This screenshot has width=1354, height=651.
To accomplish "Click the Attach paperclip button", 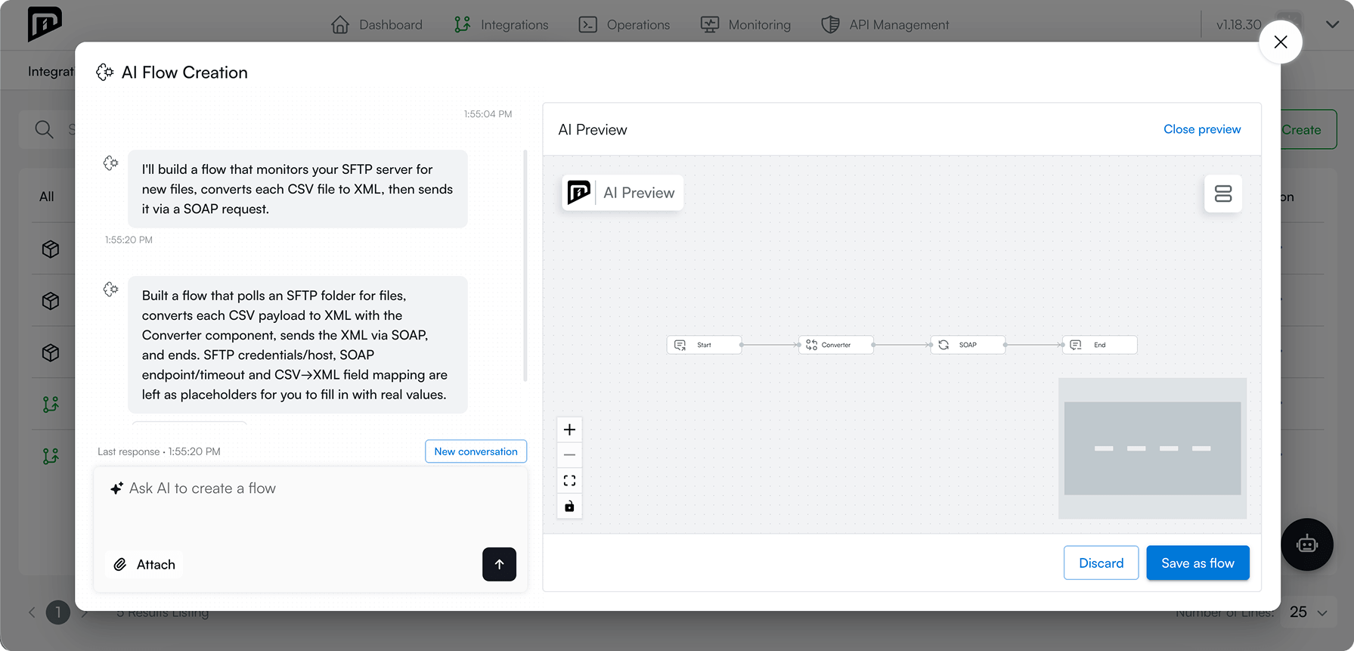I will 144,565.
